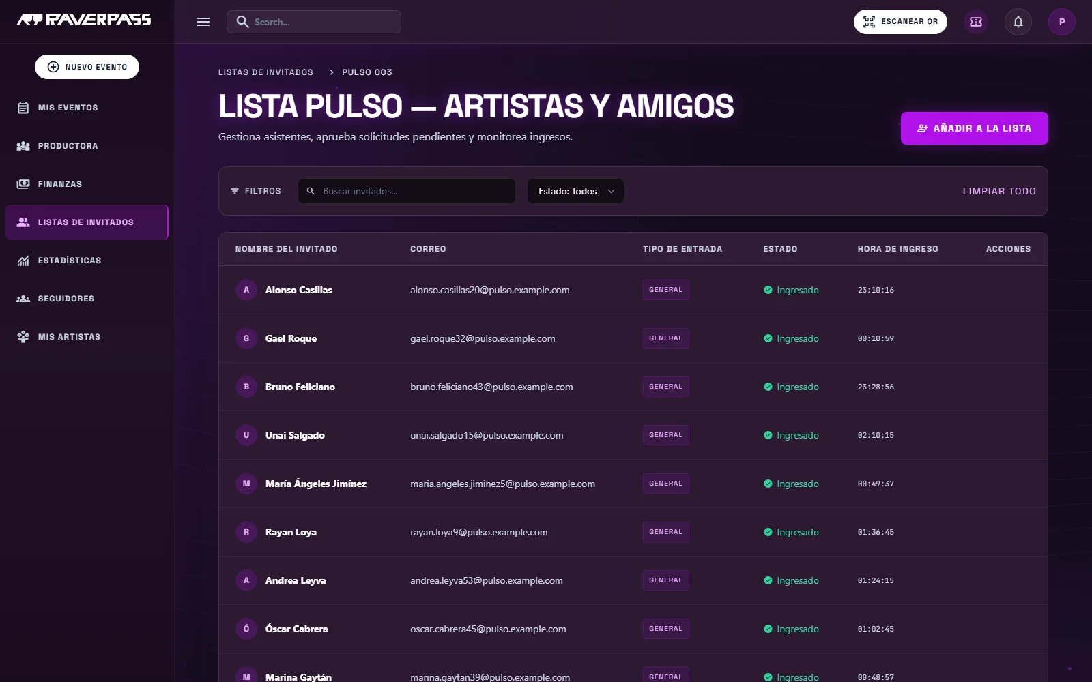
Task: Click the search magnifier icon in top bar
Action: tap(242, 22)
